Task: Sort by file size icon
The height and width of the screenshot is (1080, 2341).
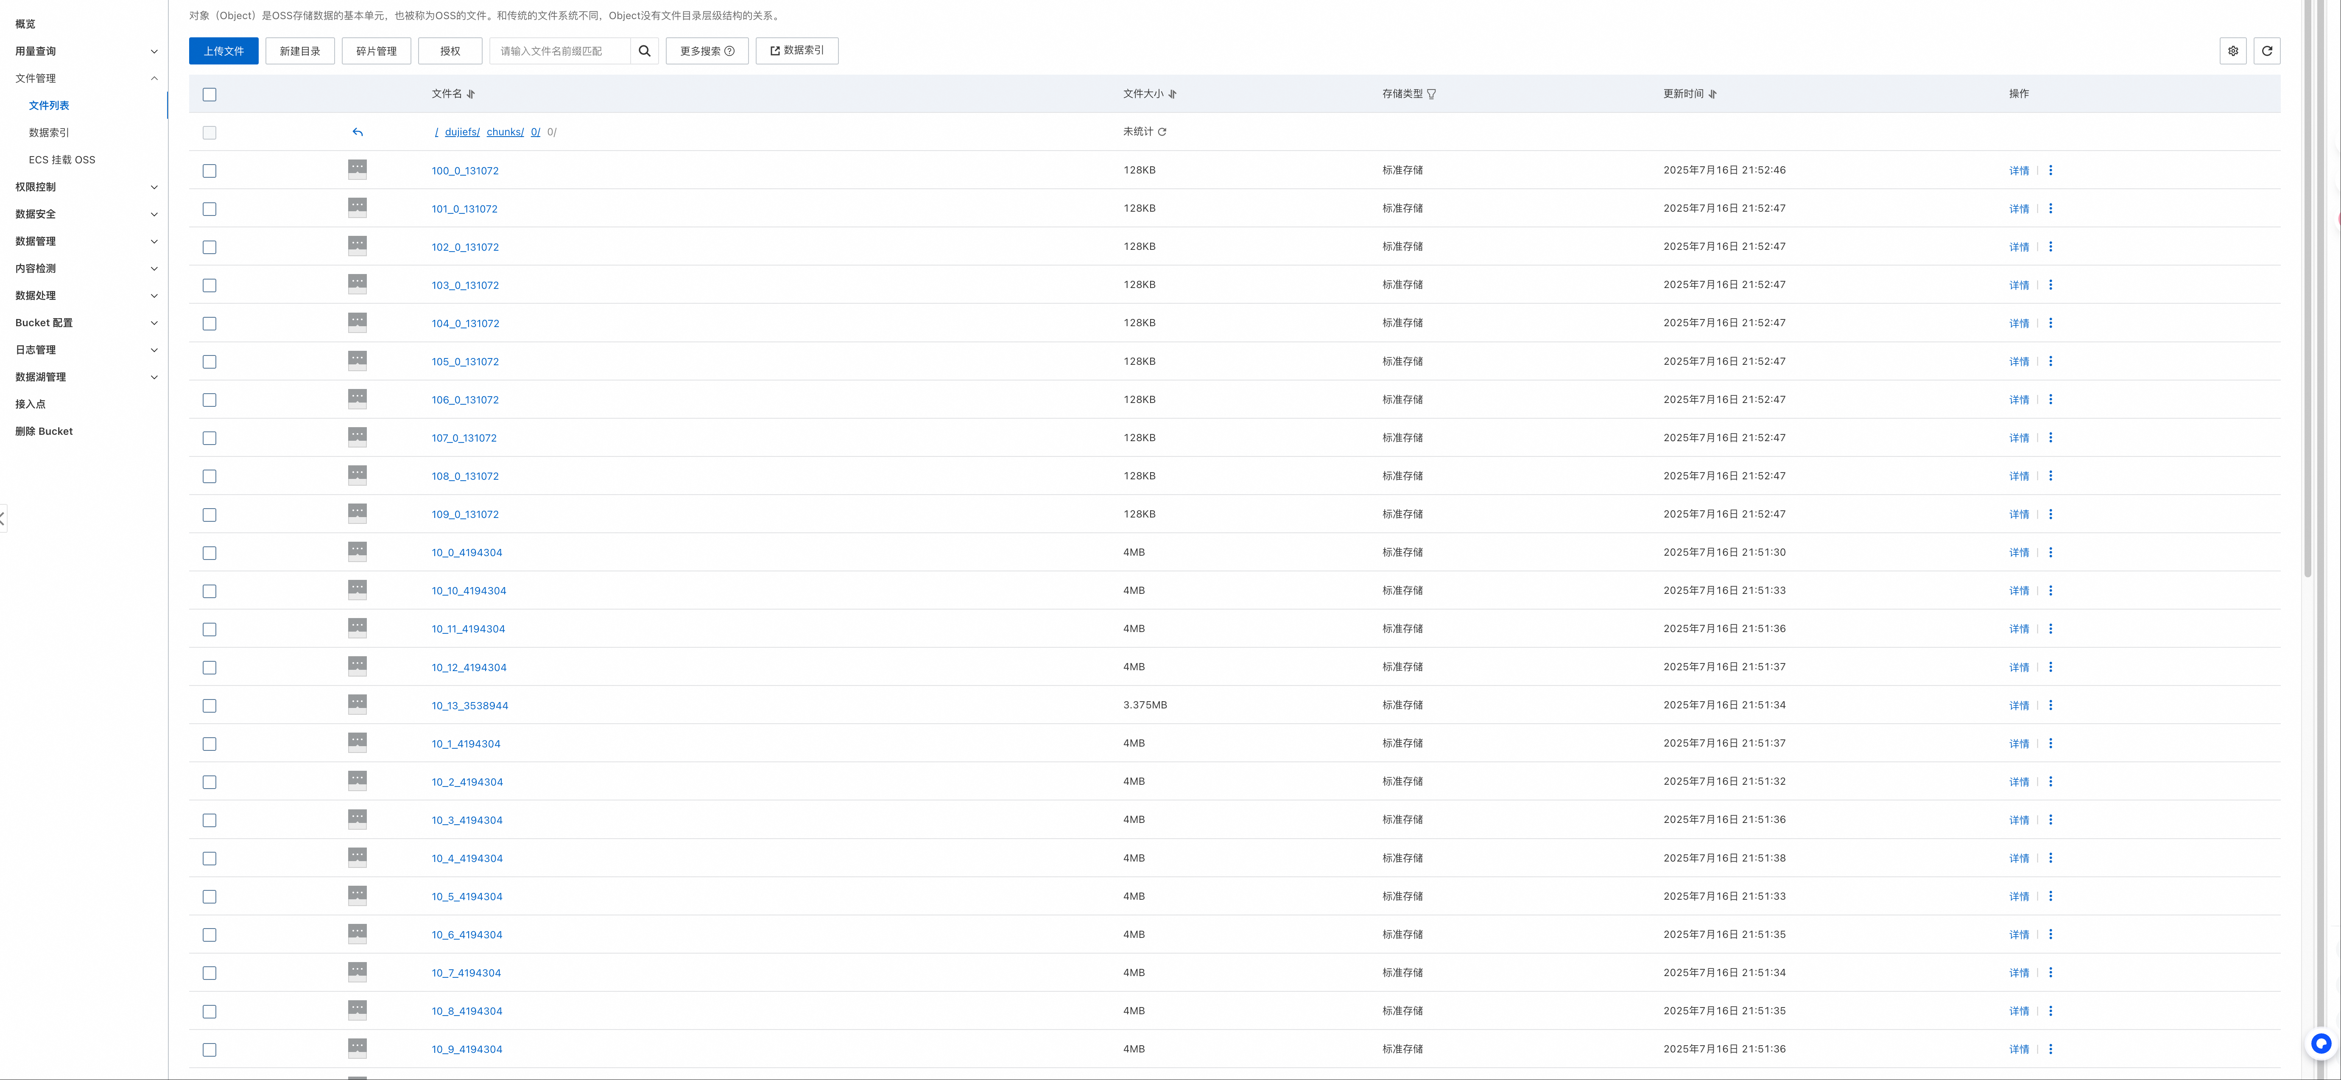Action: tap(1172, 95)
